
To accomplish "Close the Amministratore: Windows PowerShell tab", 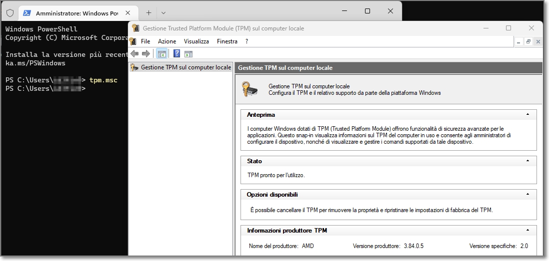I will [x=128, y=13].
